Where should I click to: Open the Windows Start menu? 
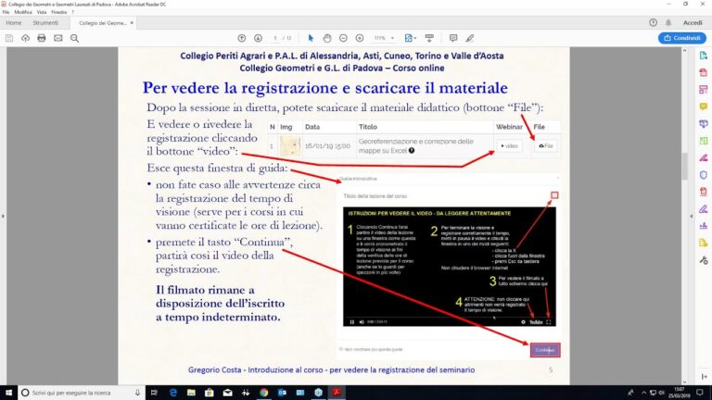point(8,393)
